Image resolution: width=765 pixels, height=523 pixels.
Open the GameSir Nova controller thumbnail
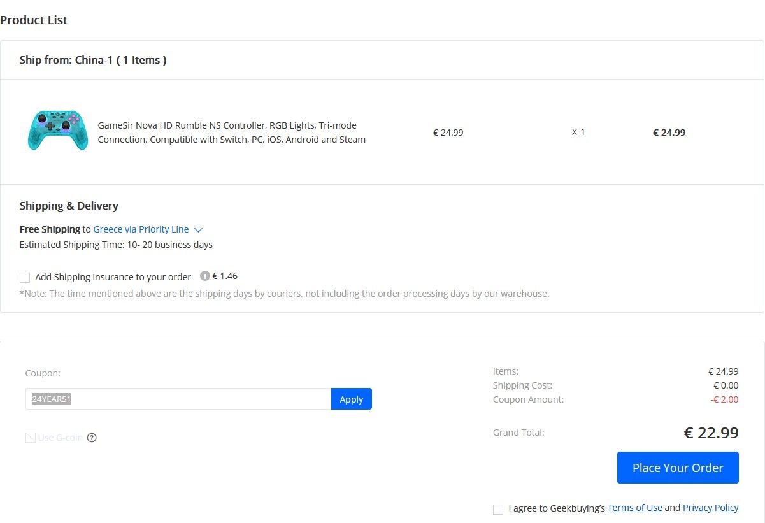pos(57,131)
